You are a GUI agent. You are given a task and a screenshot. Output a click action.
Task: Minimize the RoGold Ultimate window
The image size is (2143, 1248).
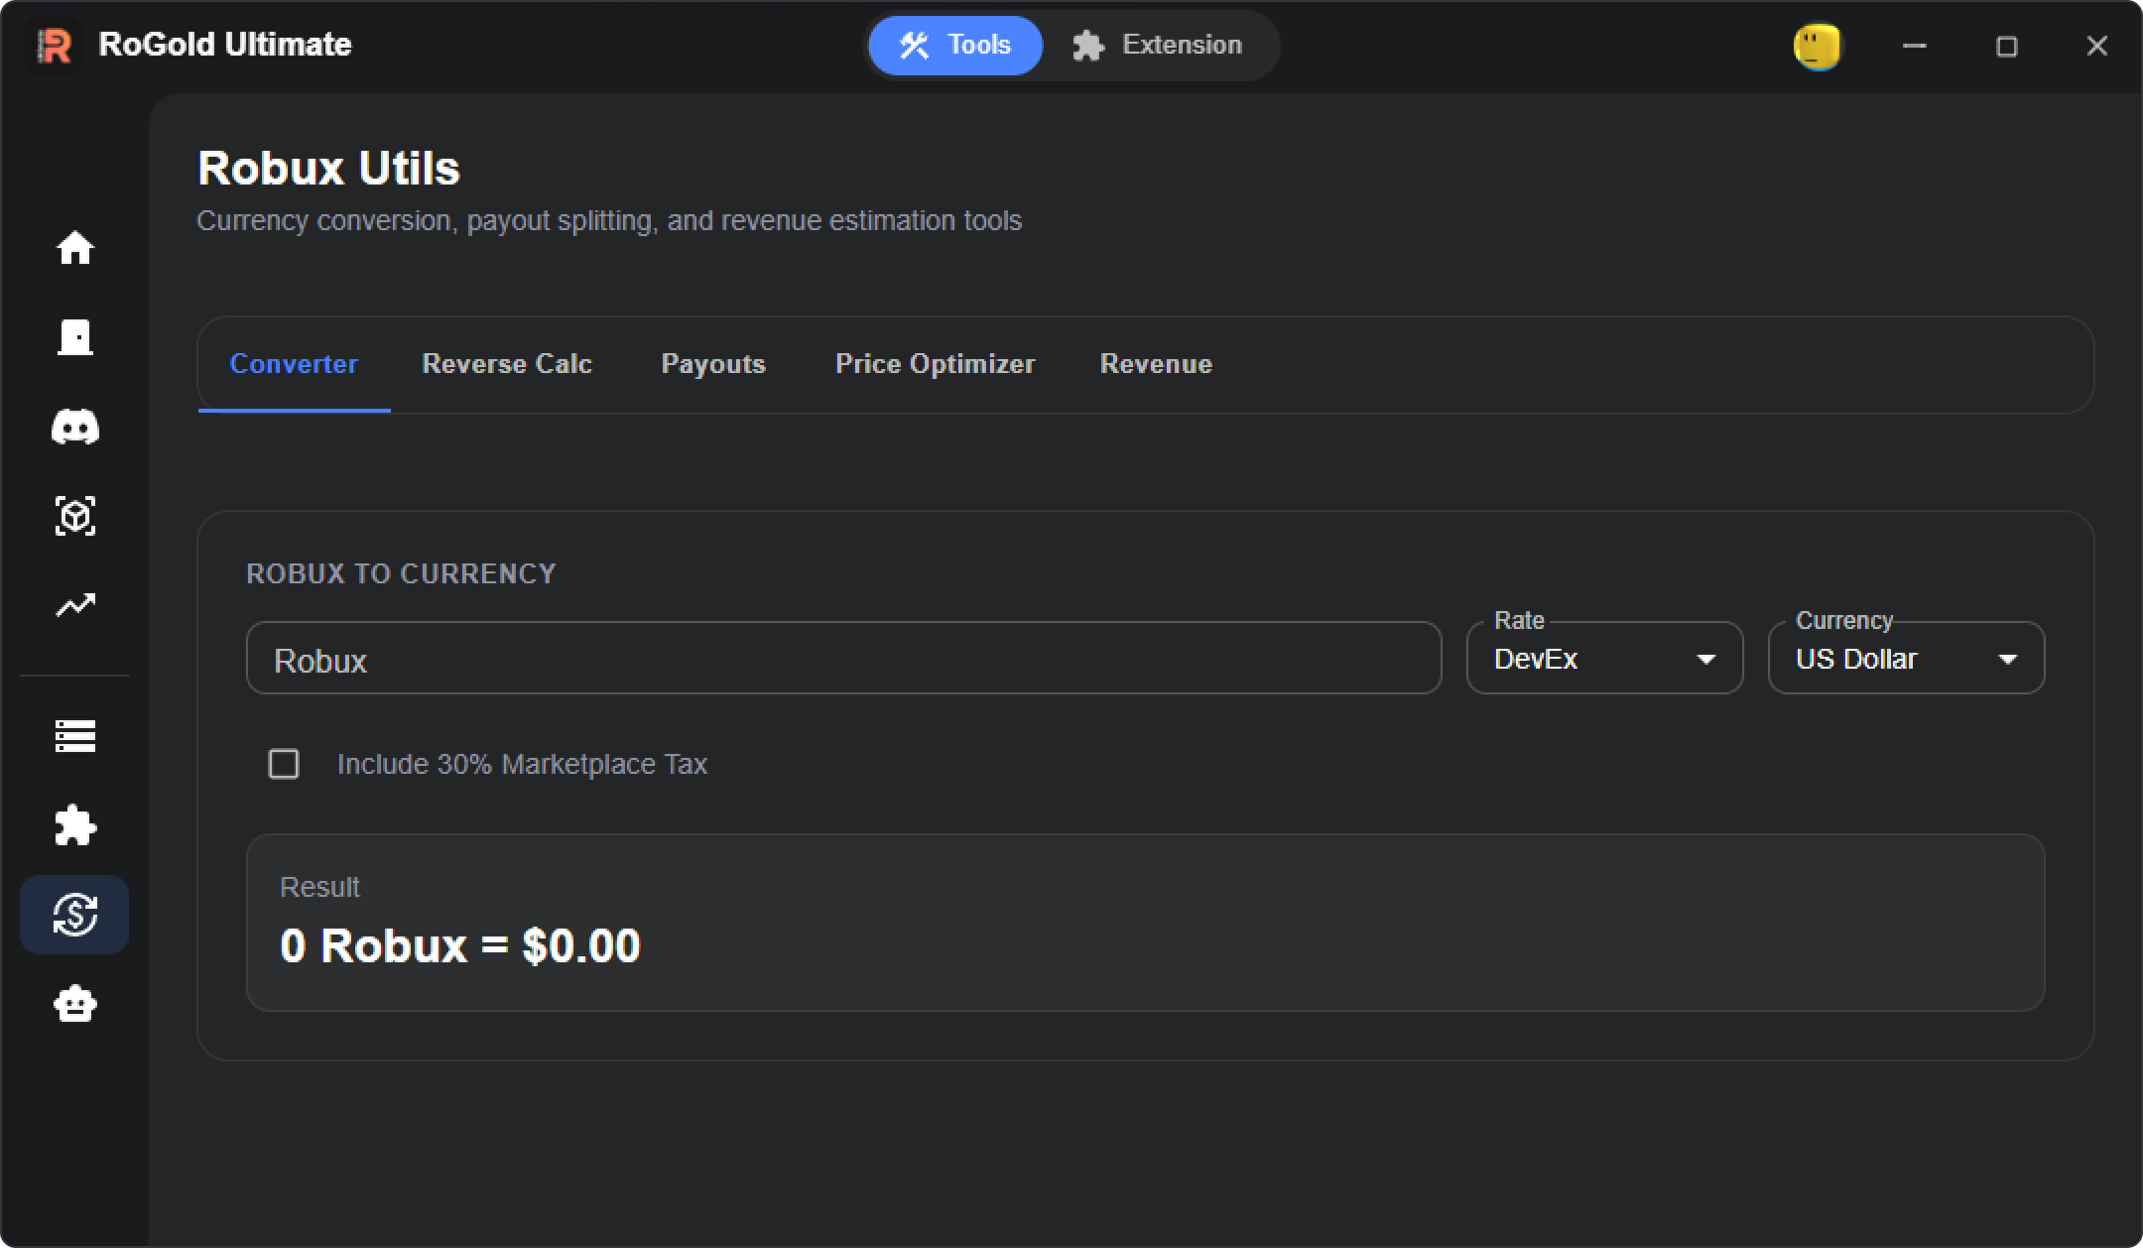coord(1915,46)
